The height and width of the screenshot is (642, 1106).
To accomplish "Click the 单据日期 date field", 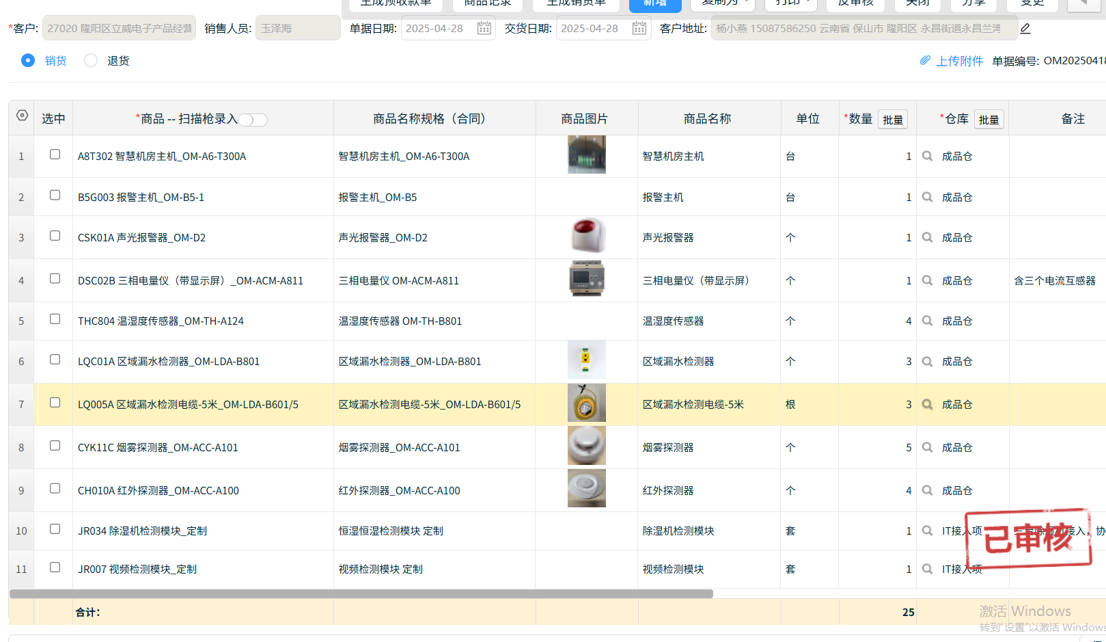I will coord(448,28).
